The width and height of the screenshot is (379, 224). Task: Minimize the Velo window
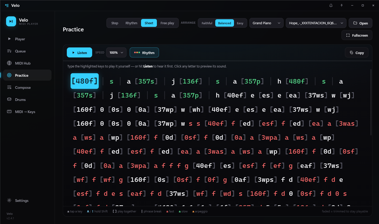click(352, 5)
